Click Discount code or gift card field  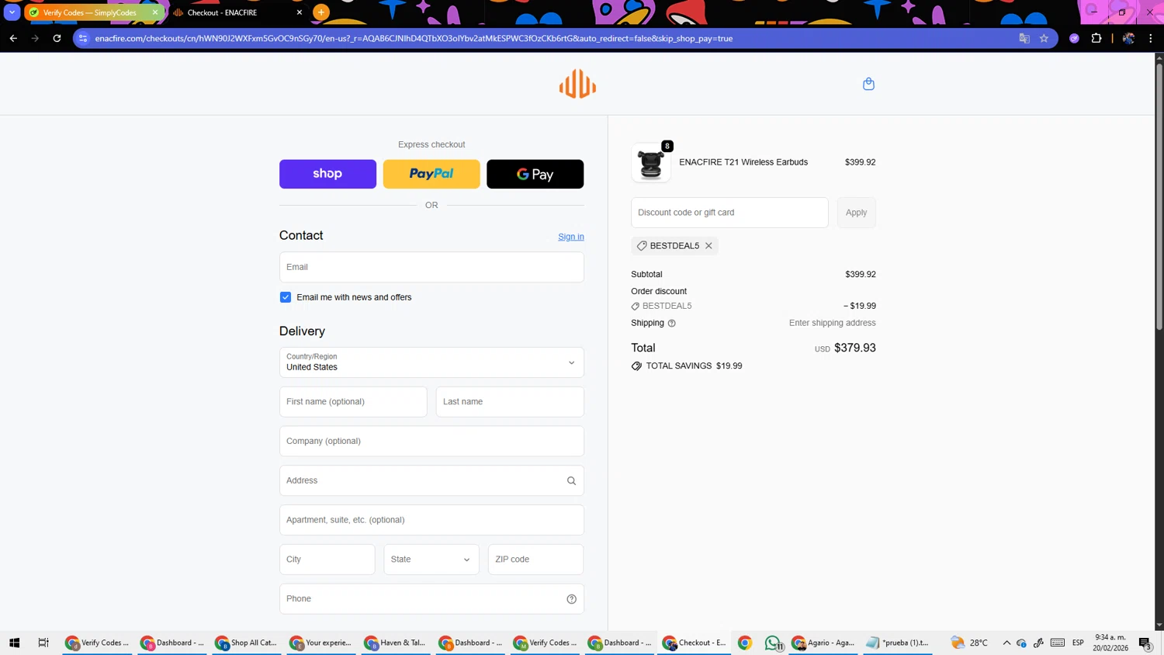click(x=729, y=213)
